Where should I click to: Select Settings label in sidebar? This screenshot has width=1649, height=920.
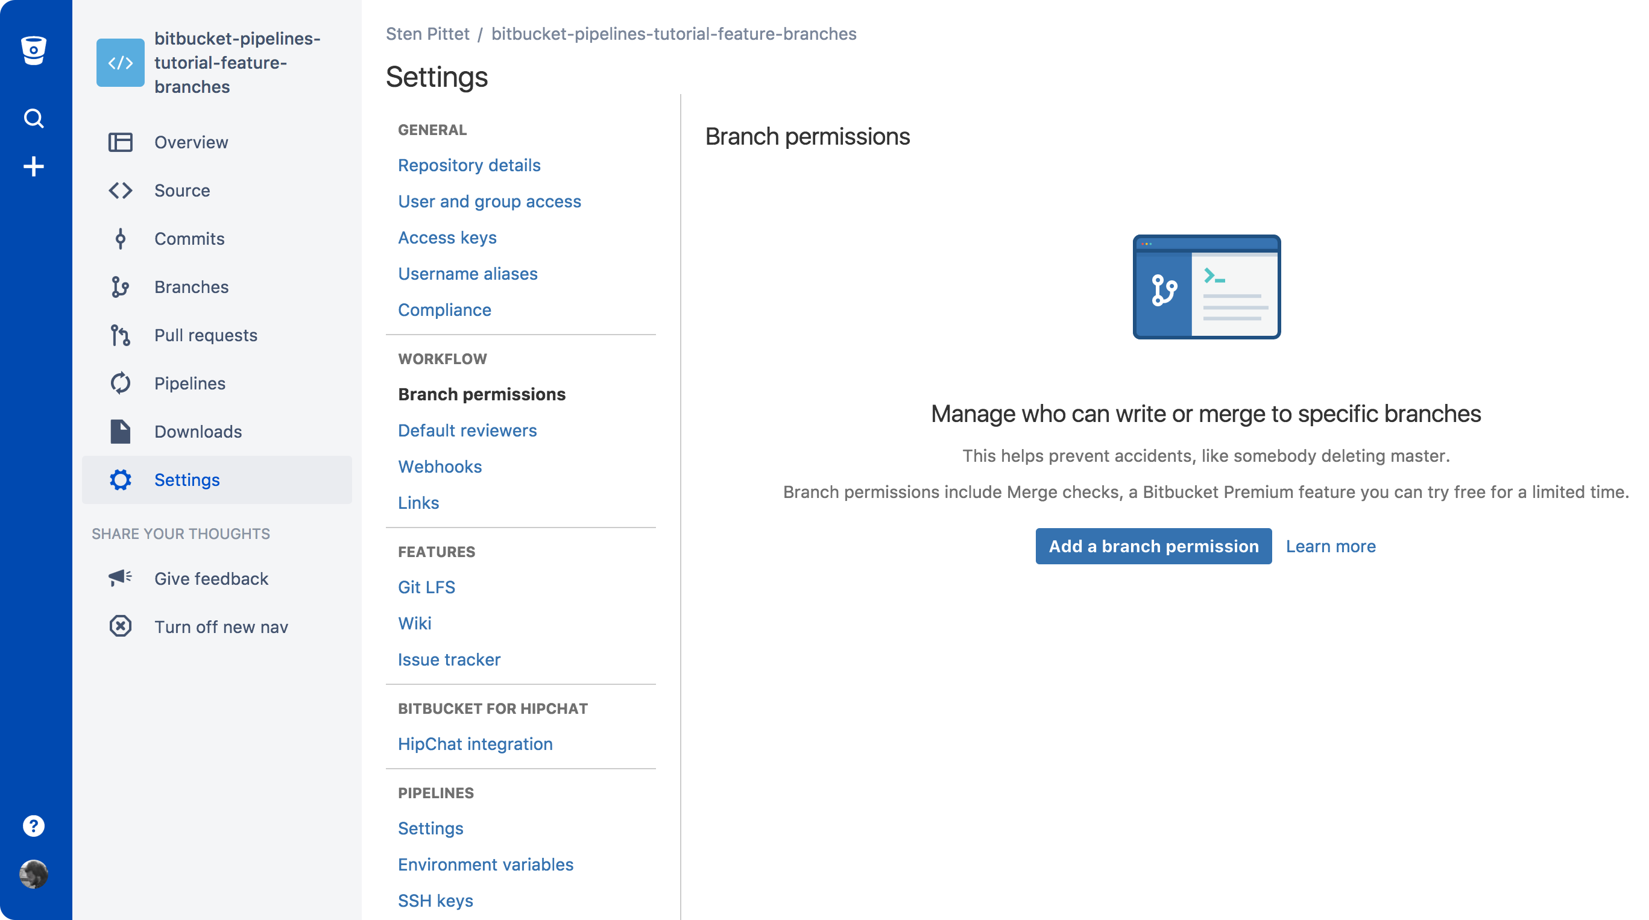(187, 479)
